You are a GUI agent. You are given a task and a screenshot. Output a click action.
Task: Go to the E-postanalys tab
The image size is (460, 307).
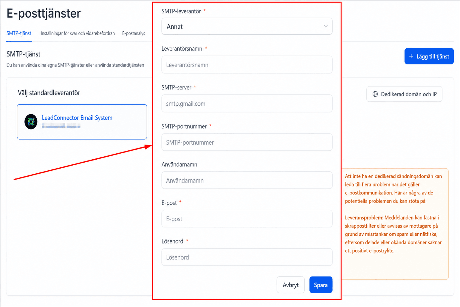(134, 33)
